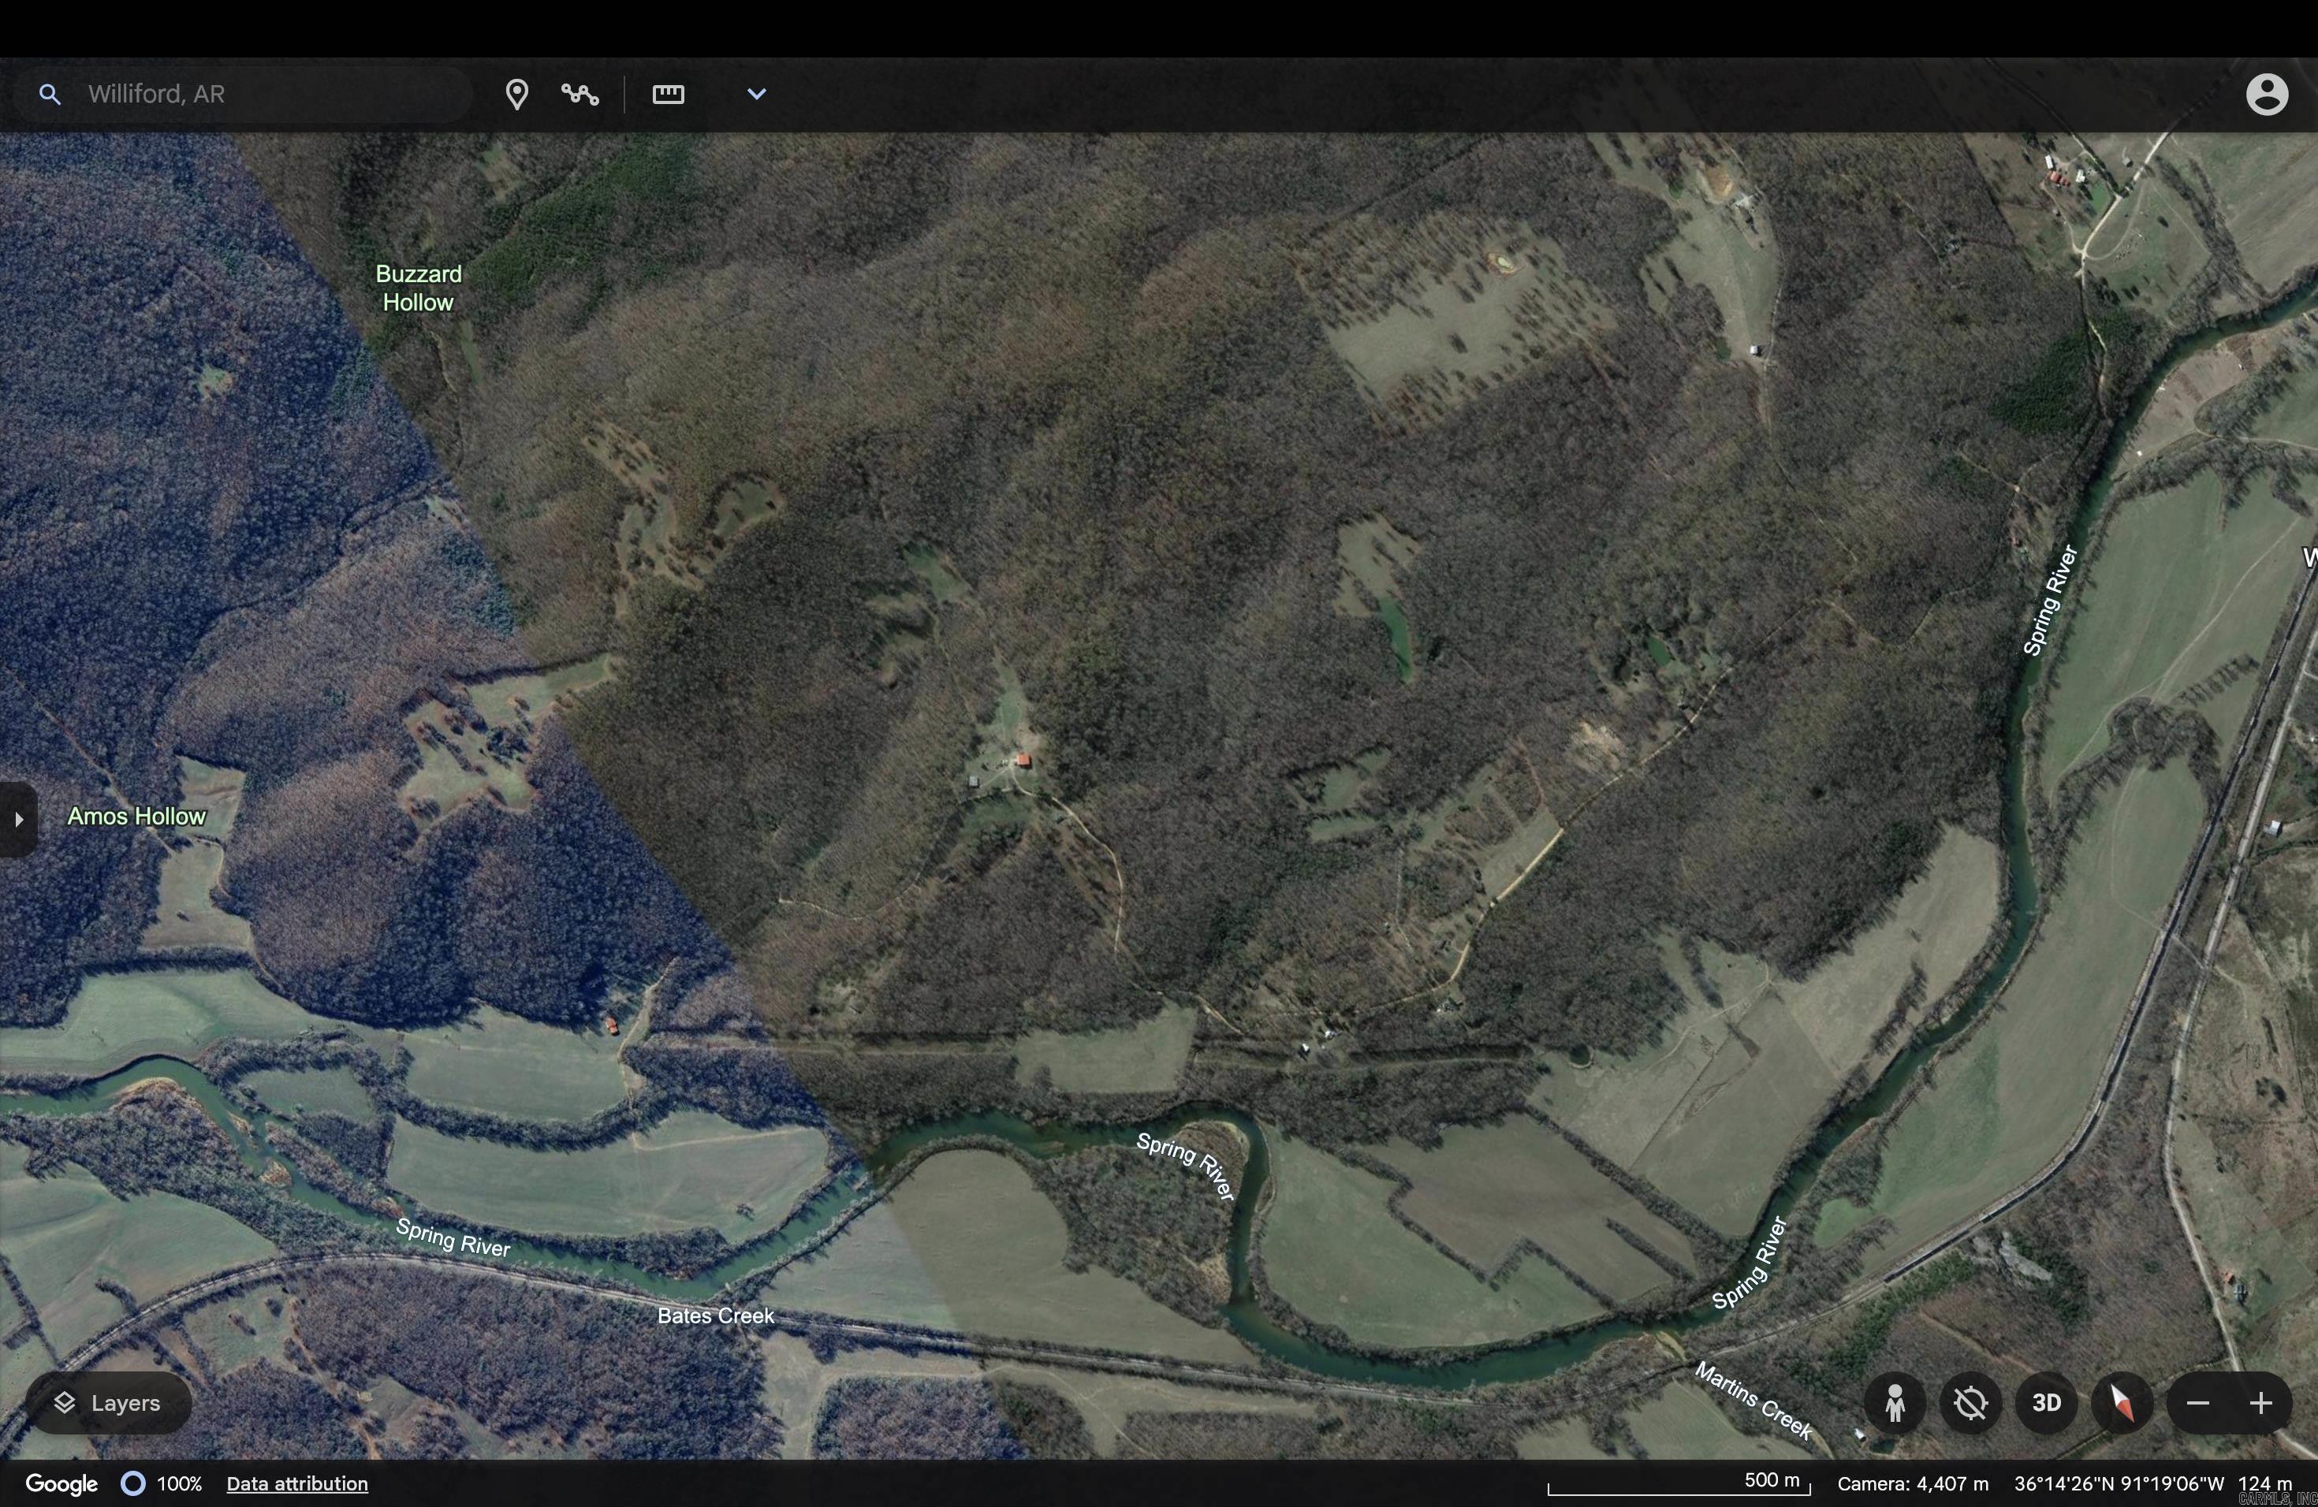The image size is (2318, 1507).
Task: Click the search magnifier icon
Action: (50, 95)
